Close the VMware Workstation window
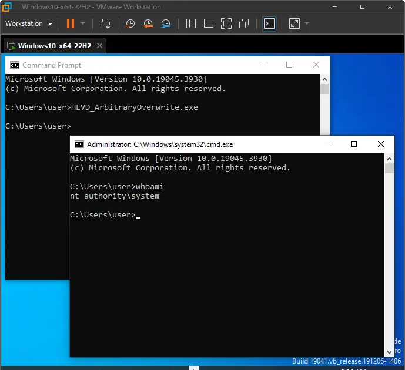The height and width of the screenshot is (370, 405). pos(390,6)
